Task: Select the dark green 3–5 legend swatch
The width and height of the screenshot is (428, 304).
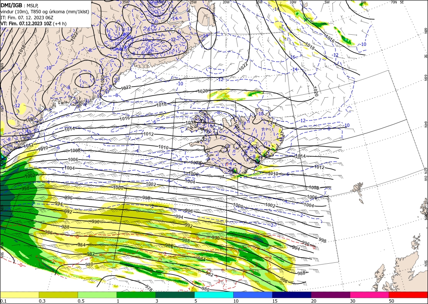Action: 175,295
